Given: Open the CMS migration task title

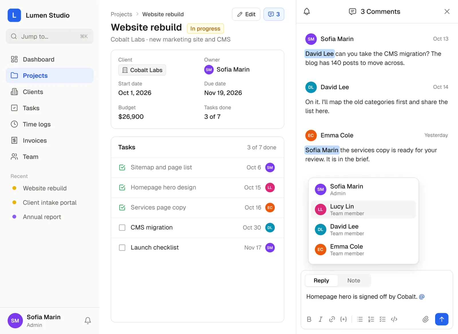Looking at the screenshot, I should pos(152,228).
